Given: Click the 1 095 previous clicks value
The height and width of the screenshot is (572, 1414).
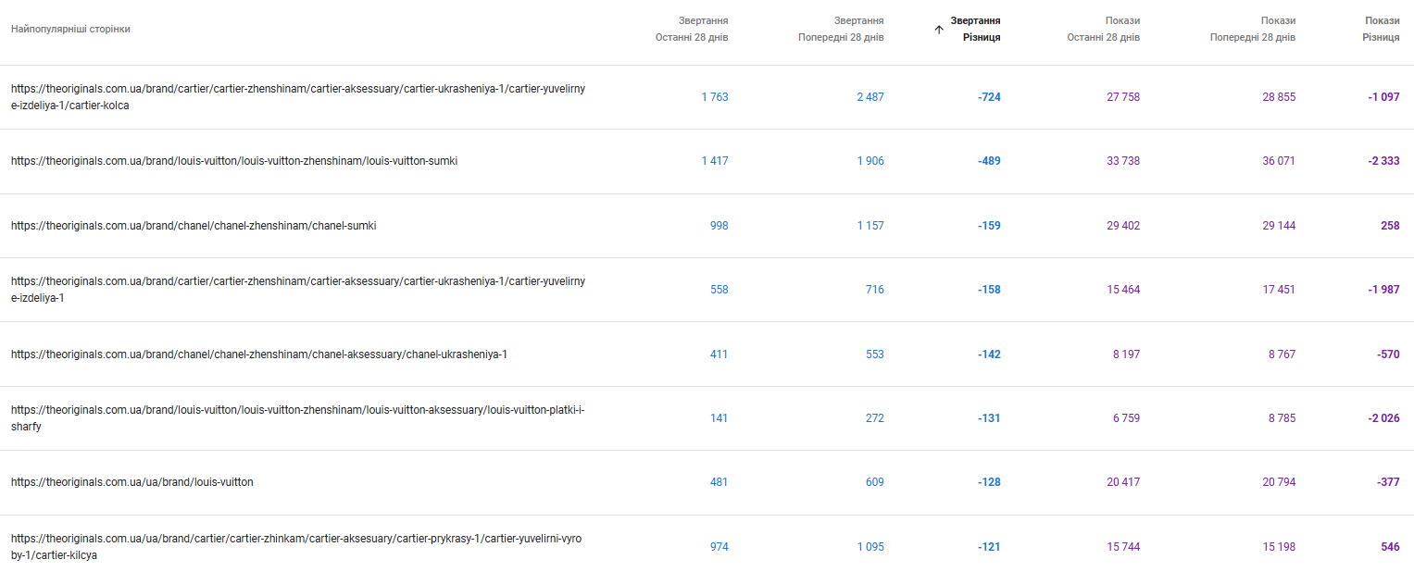Looking at the screenshot, I should point(870,547).
